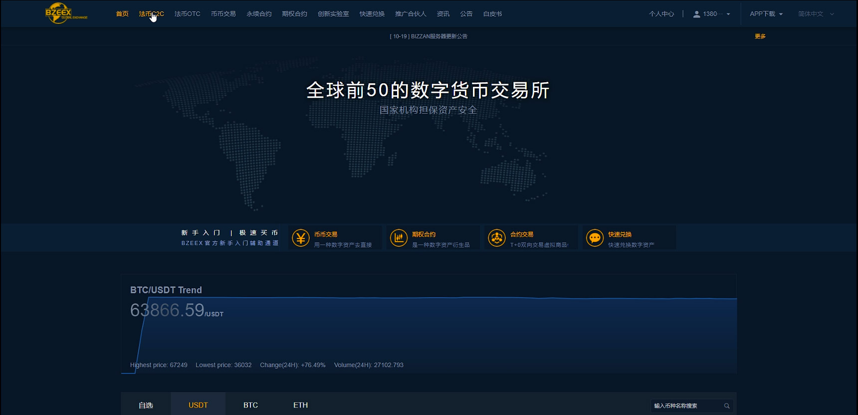858x415 pixels.
Task: Click the 合约交易 circular icon
Action: point(496,238)
